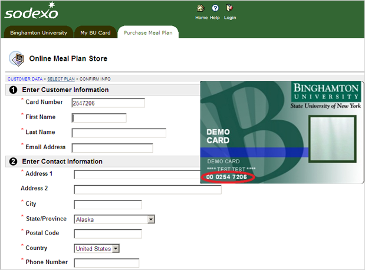
Task: Click into the First Name field
Action: (99, 118)
